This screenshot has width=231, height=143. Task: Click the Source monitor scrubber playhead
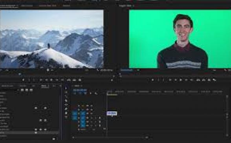coord(20,74)
